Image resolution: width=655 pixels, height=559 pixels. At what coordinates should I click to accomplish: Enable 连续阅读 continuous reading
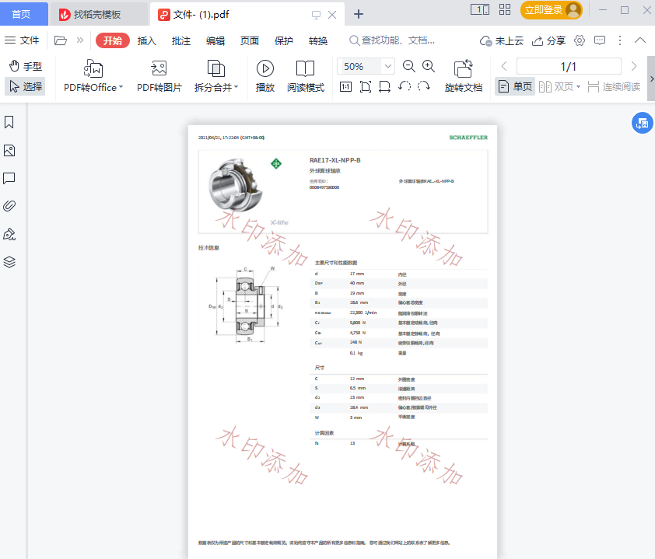(614, 86)
